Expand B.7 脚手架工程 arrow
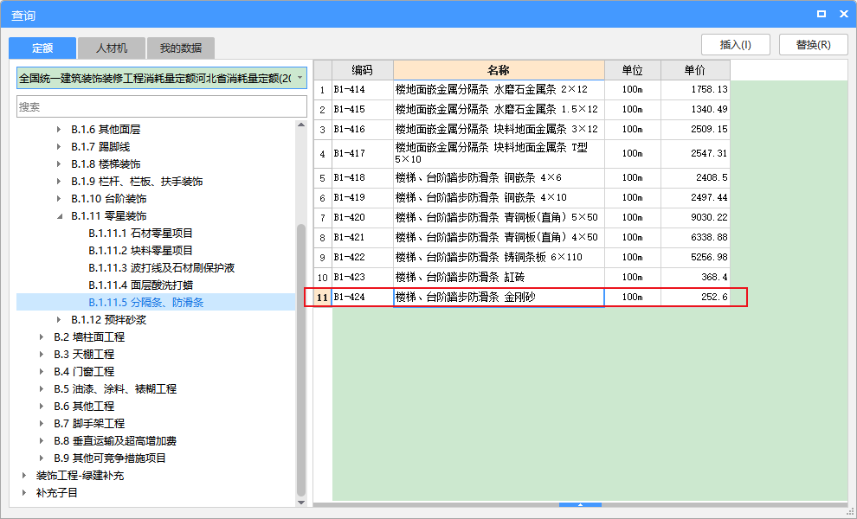Image resolution: width=857 pixels, height=519 pixels. [x=42, y=423]
